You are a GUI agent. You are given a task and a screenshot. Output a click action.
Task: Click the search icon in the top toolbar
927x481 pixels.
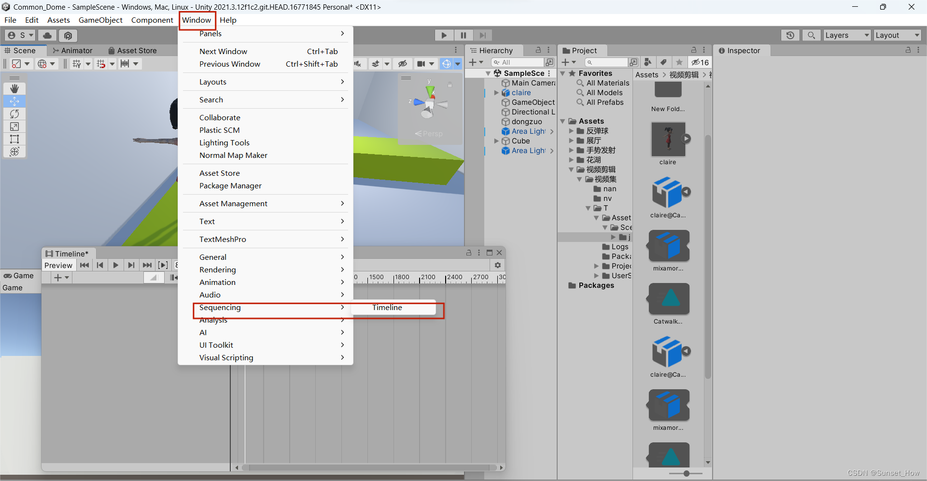coord(812,35)
